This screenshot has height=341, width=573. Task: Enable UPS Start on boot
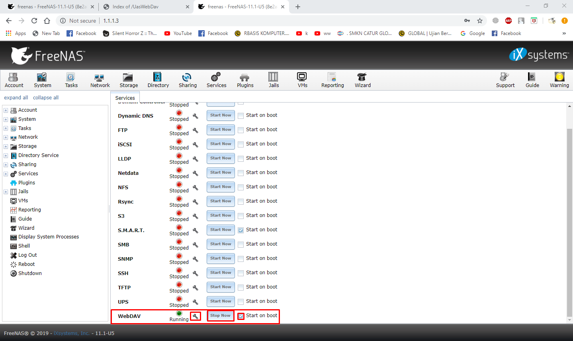coord(241,302)
